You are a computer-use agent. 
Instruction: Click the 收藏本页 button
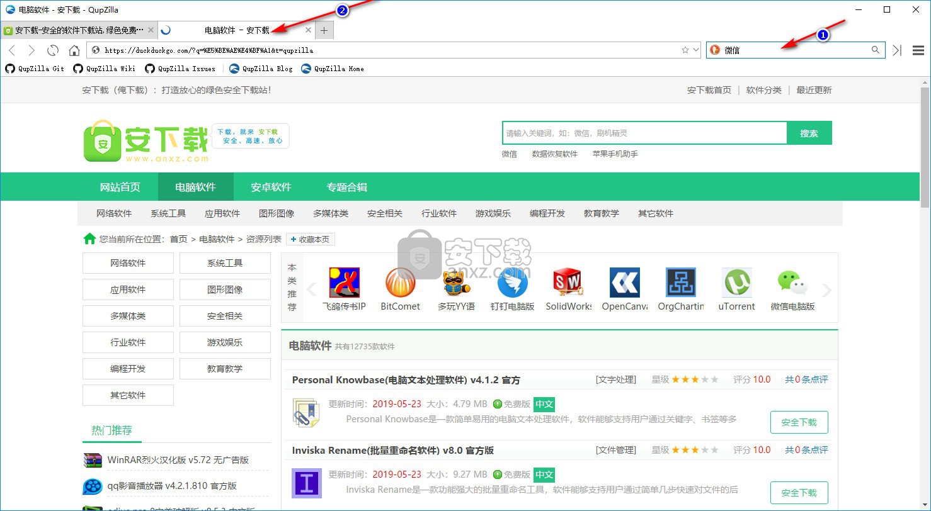click(311, 239)
